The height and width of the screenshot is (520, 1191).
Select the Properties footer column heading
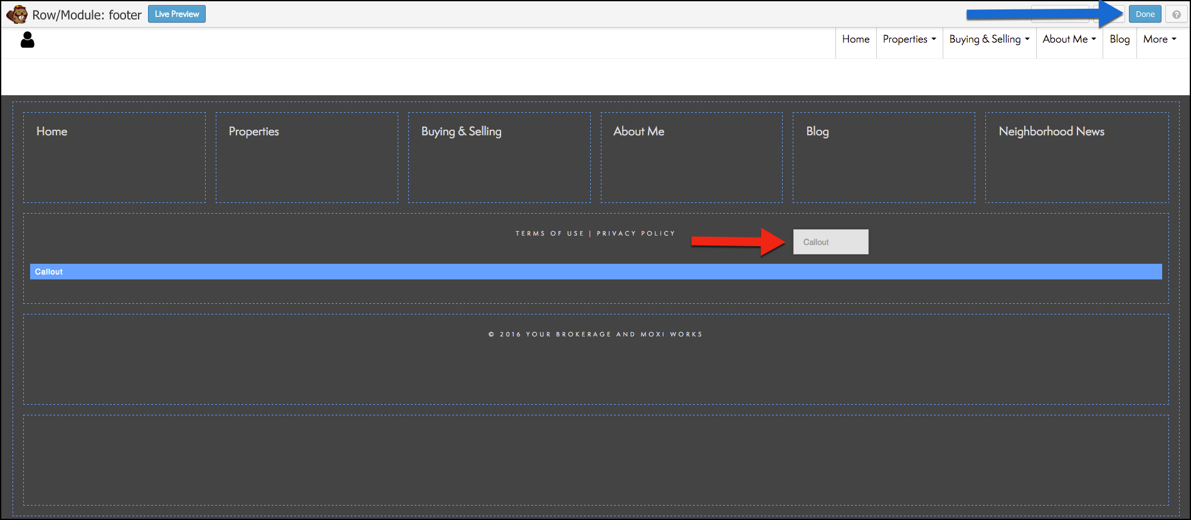(x=254, y=132)
